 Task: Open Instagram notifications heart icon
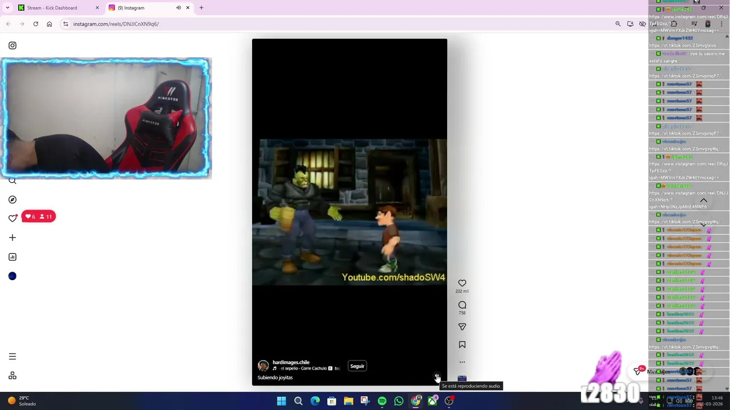(13, 218)
